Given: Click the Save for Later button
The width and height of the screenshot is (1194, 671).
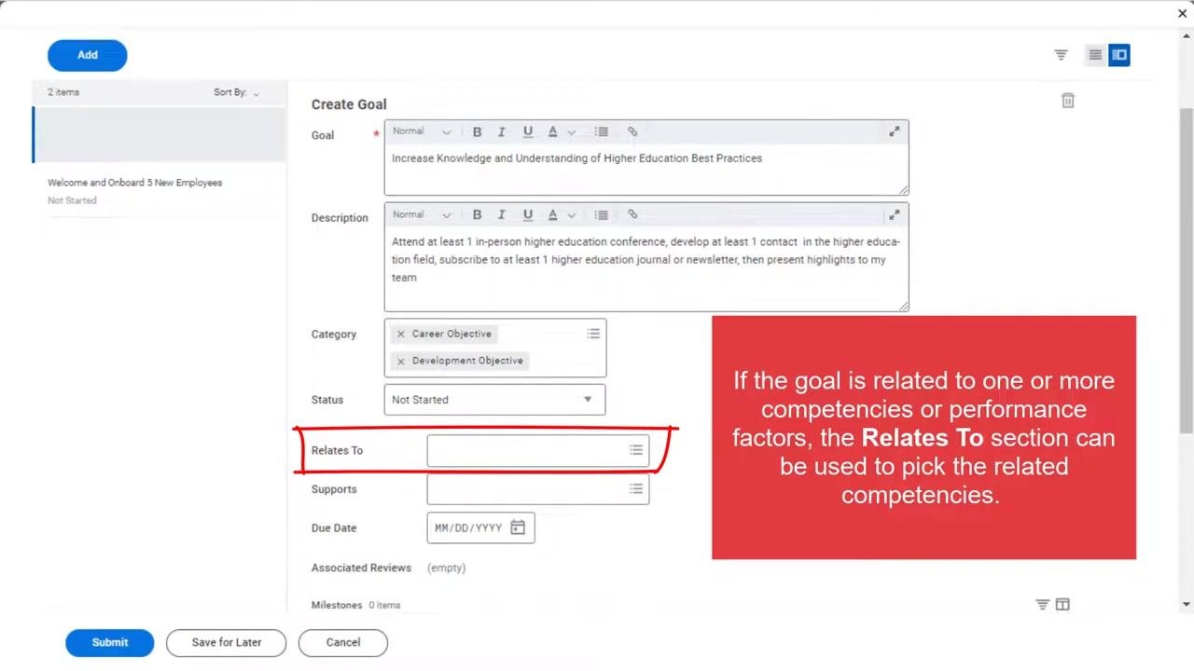Looking at the screenshot, I should click(227, 642).
